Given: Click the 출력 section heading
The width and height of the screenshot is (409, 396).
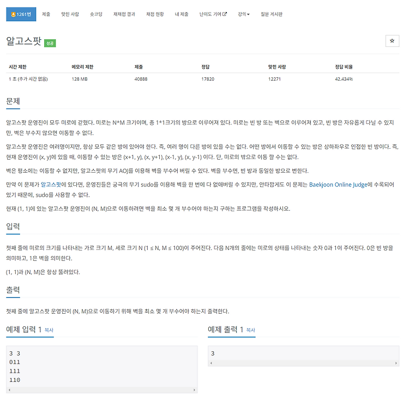Looking at the screenshot, I should [13, 290].
